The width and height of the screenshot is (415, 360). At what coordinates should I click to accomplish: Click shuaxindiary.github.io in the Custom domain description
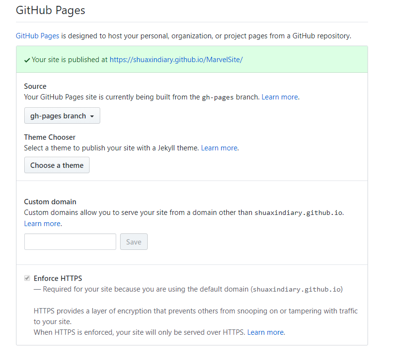[299, 213]
